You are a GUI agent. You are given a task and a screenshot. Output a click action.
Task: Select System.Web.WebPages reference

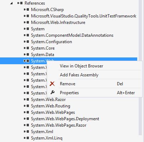tap(53, 112)
